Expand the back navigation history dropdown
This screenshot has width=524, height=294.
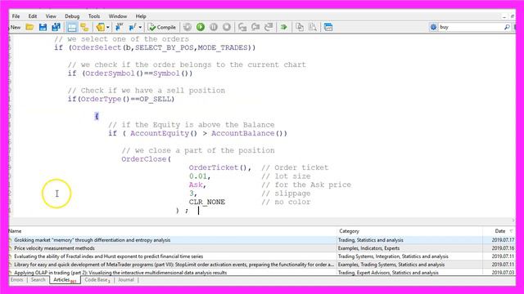tap(107, 27)
